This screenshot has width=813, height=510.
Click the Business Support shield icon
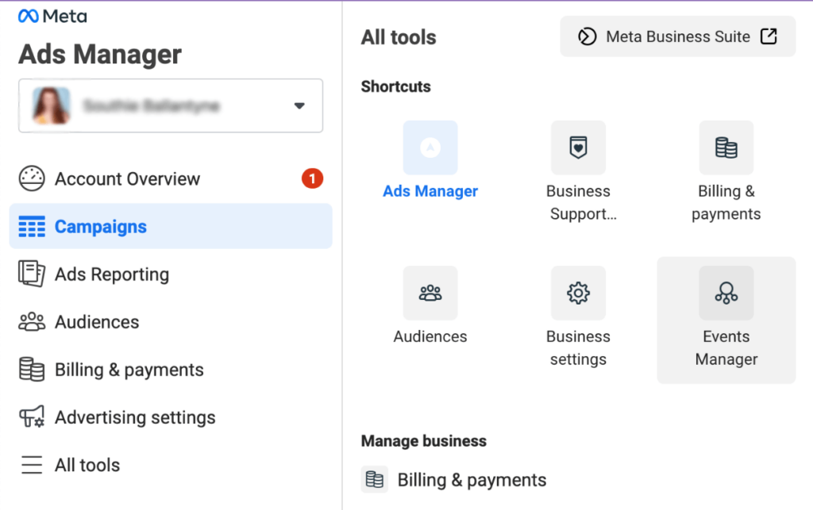tap(578, 148)
